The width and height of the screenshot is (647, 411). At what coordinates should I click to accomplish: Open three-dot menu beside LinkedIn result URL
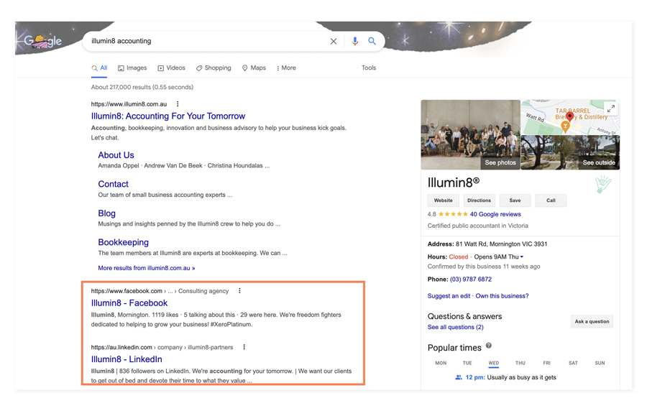pyautogui.click(x=244, y=347)
